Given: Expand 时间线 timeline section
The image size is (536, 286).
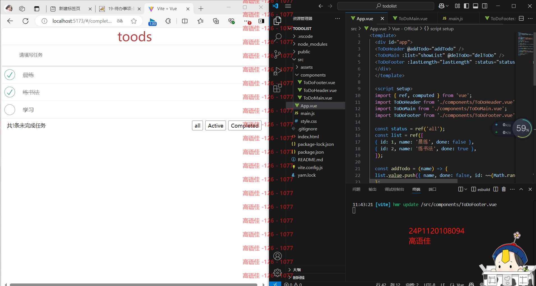Looking at the screenshot, I should 315,278.
